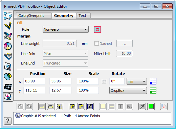The height and width of the screenshot is (129, 176).
Task: Open the preflight checklist sidebar tool
Action: click(x=8, y=16)
